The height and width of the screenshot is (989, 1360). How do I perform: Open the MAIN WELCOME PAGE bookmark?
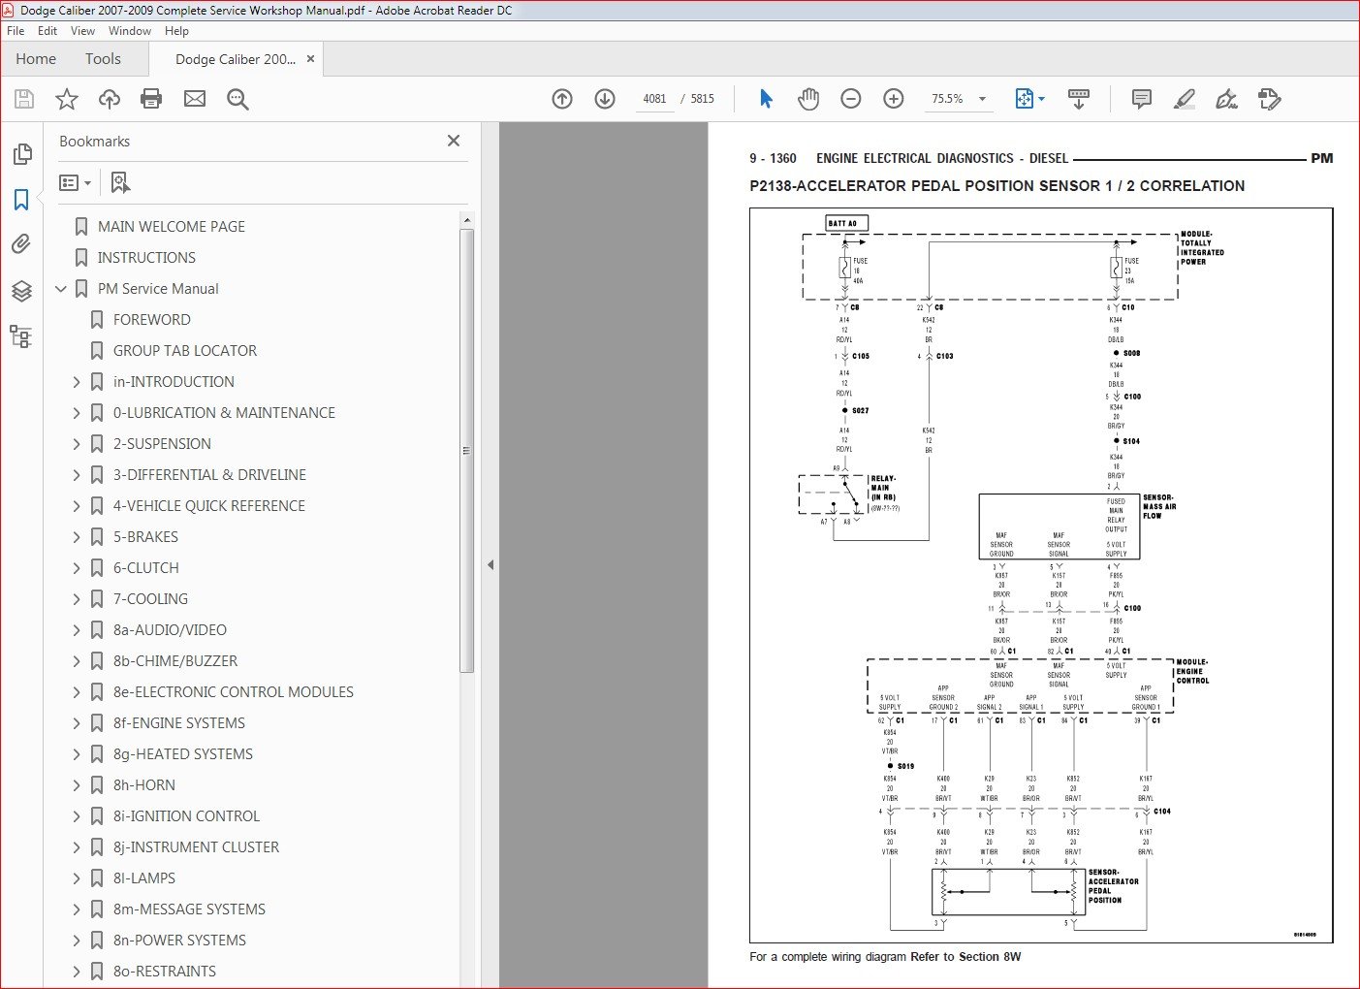(x=172, y=227)
